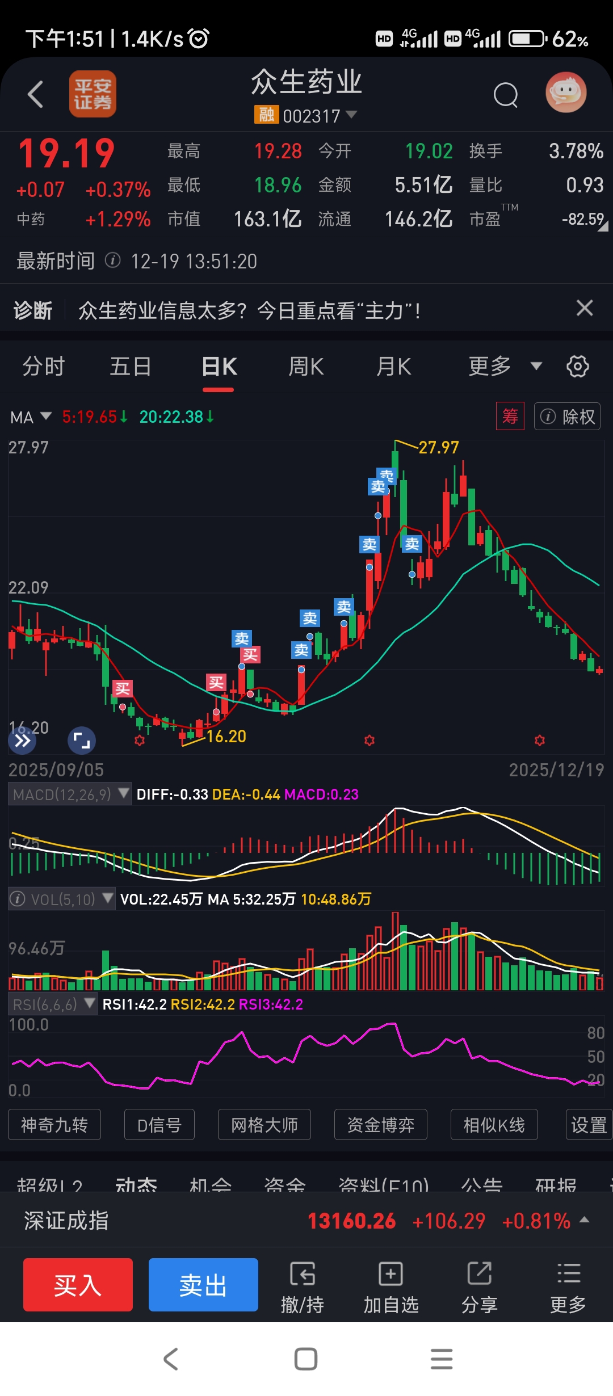The width and height of the screenshot is (613, 1396).
Task: Tap the 换手 3.78% value
Action: pos(576,151)
